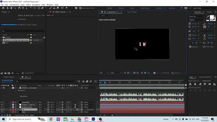Screen dimensions: 217x122
Task: Go to the Home screen icon
Action: (x=3, y=8)
